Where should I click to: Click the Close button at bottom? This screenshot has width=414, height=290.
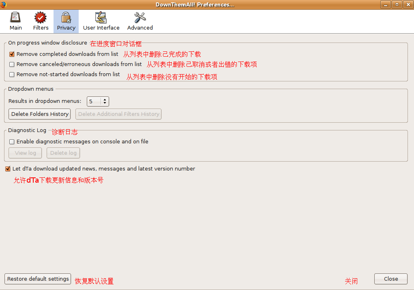click(x=391, y=279)
